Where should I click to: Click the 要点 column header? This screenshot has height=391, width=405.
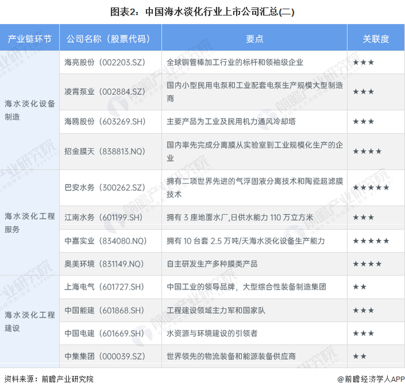[x=255, y=39]
